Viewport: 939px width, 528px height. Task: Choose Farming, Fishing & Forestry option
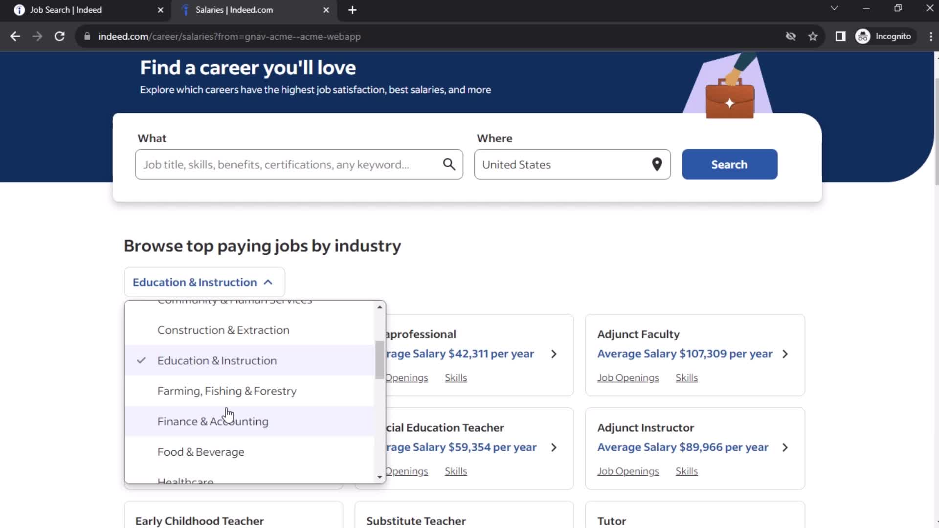[249, 391]
